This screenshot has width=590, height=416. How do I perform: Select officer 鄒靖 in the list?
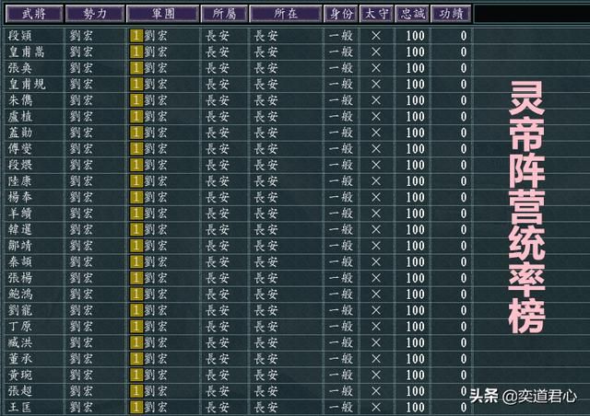click(20, 246)
